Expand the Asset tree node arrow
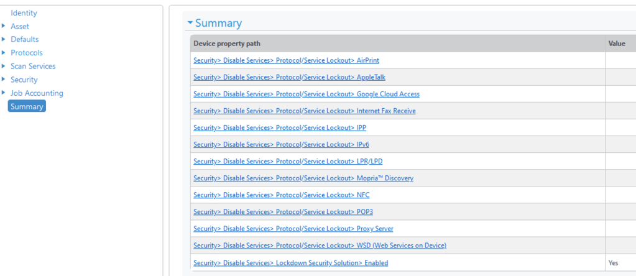Viewport: 636px width, 276px height. click(x=4, y=26)
